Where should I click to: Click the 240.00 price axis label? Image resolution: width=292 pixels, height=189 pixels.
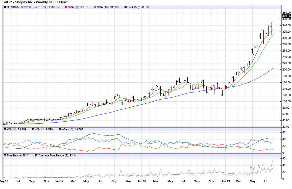click(x=286, y=57)
